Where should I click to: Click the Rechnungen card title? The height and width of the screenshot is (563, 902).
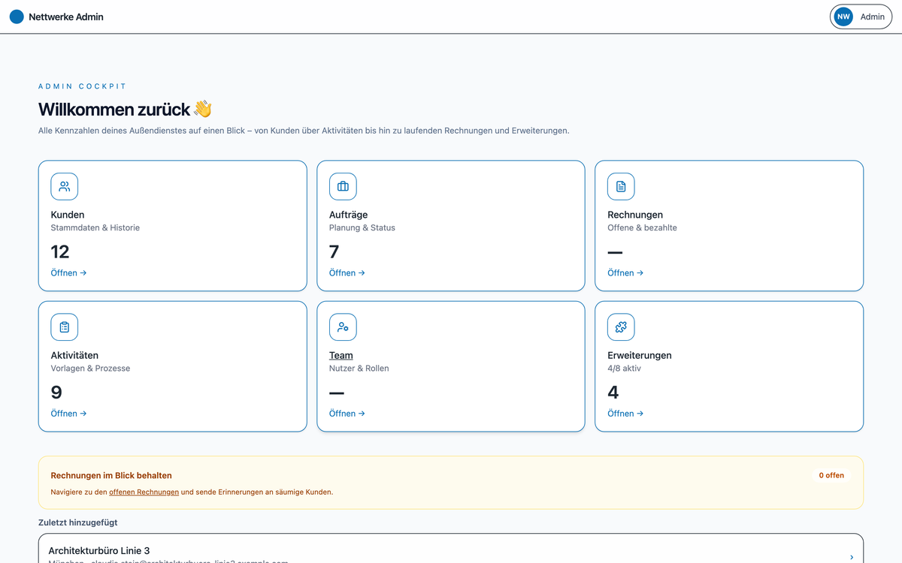pyautogui.click(x=635, y=215)
